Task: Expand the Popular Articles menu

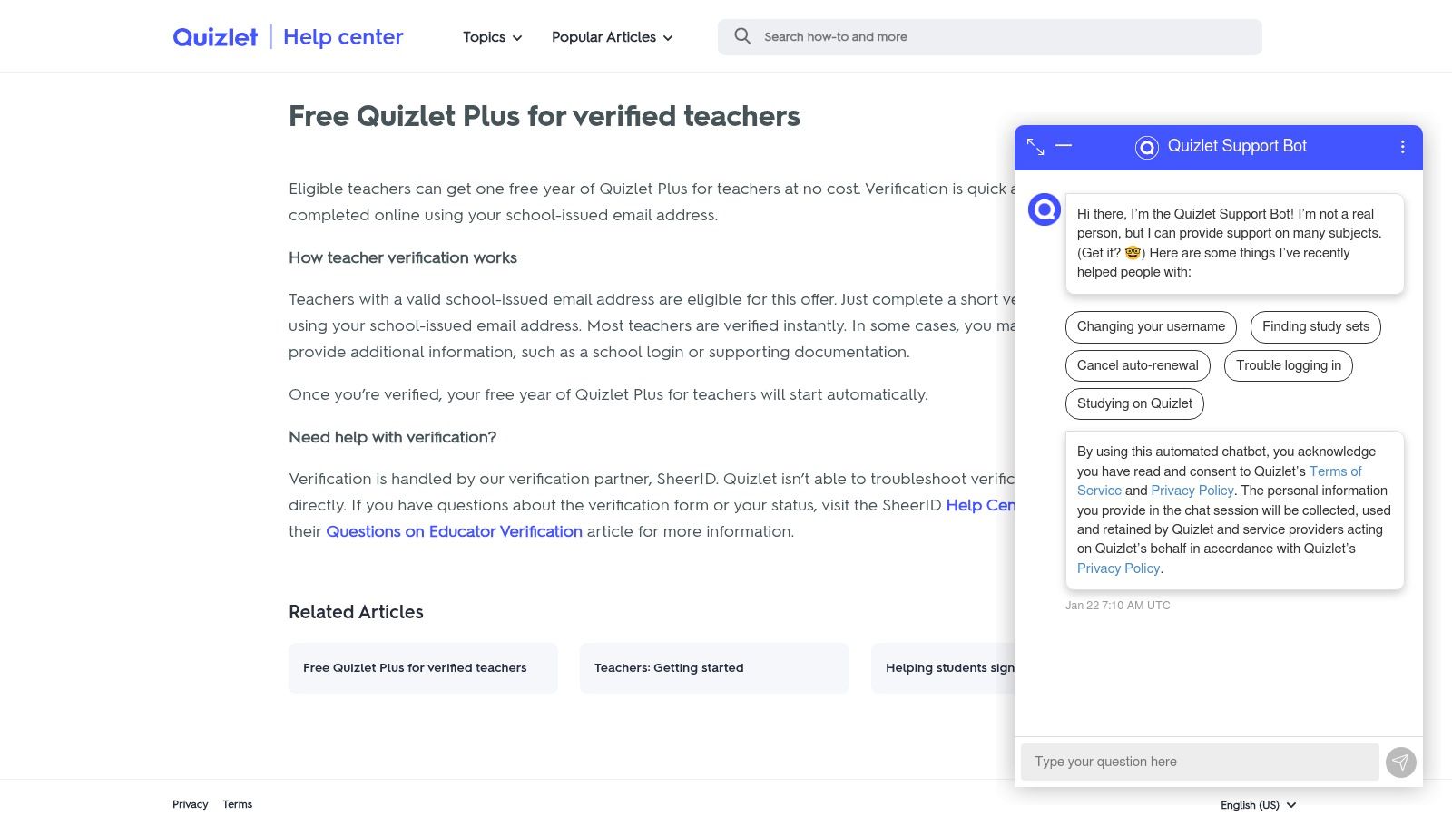Action: point(612,37)
